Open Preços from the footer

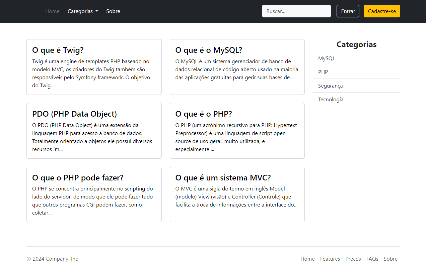pos(353,259)
